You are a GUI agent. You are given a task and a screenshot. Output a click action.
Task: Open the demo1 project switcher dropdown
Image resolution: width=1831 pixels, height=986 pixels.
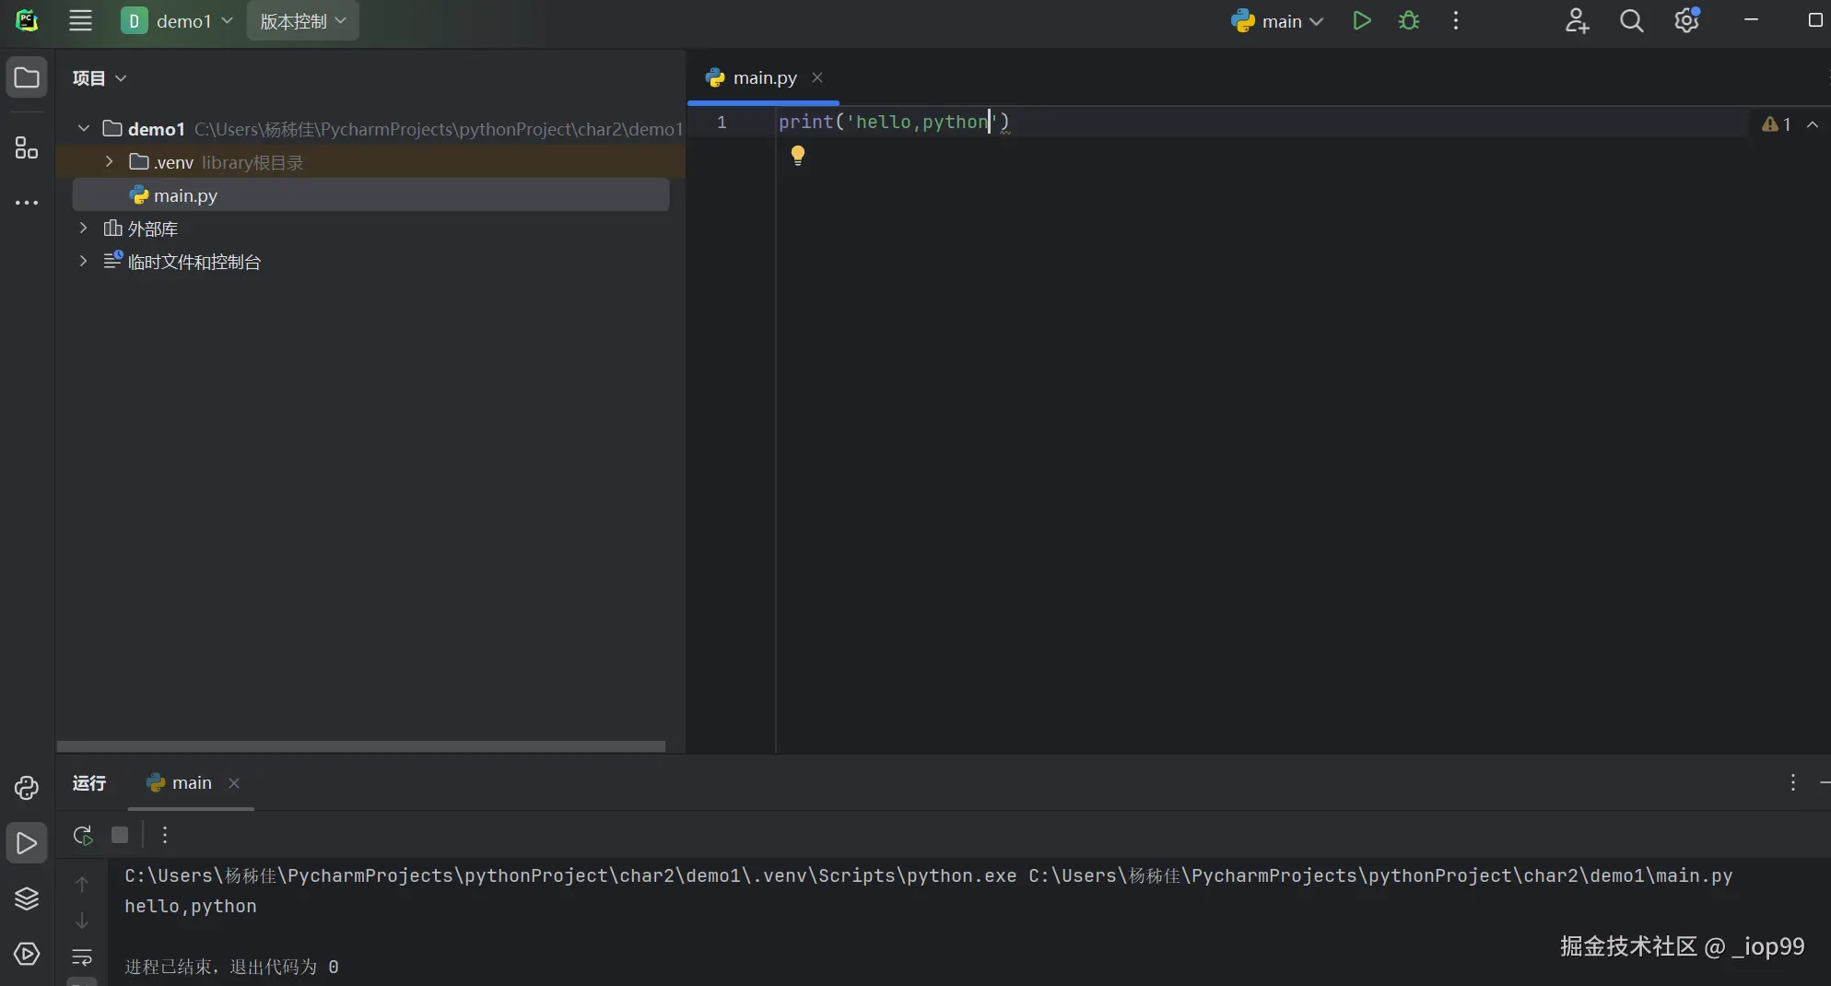point(177,21)
